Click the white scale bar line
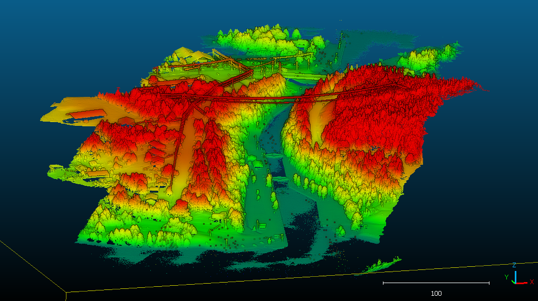Screen dimensions: 538x301 point(436,283)
